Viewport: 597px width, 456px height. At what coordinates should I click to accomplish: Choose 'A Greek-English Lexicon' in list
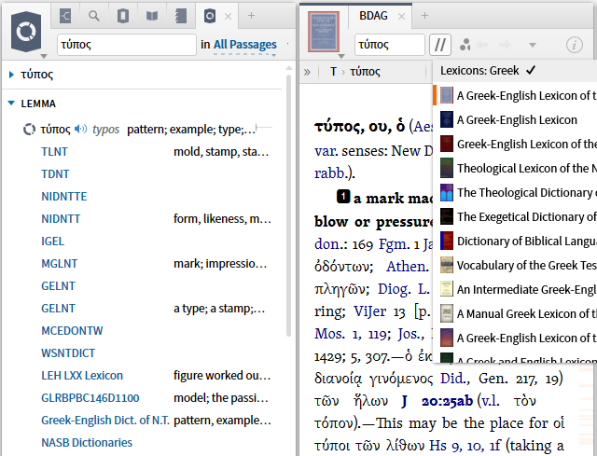tap(515, 120)
